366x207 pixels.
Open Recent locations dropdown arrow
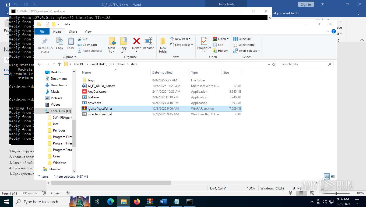pos(54,64)
